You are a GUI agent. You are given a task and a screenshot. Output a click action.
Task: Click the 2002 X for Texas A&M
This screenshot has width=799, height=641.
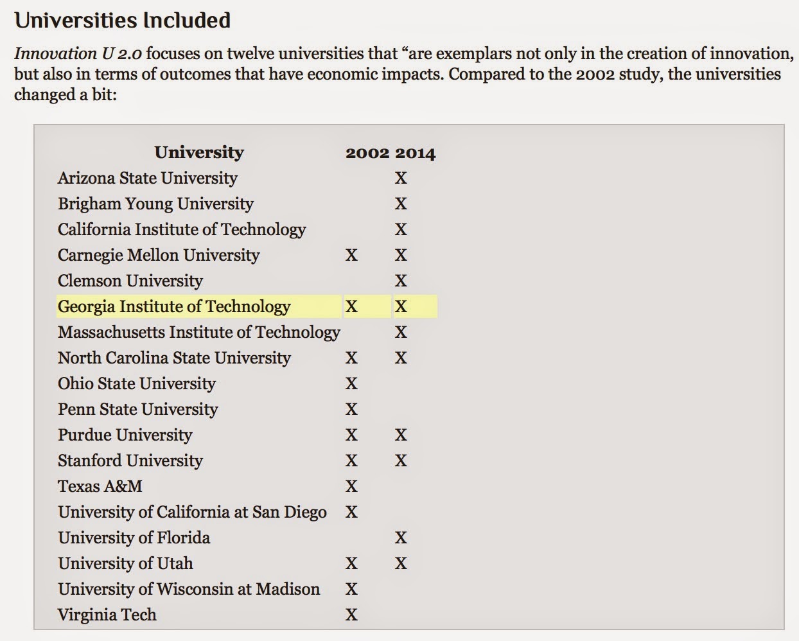point(351,486)
